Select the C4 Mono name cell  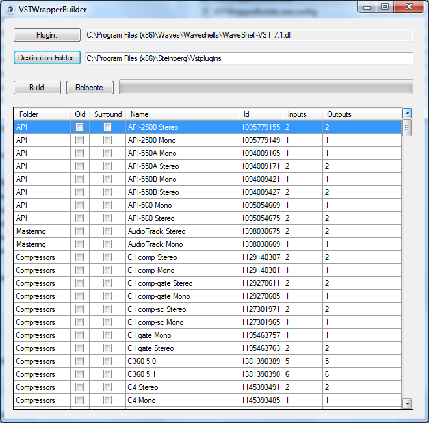coord(182,400)
